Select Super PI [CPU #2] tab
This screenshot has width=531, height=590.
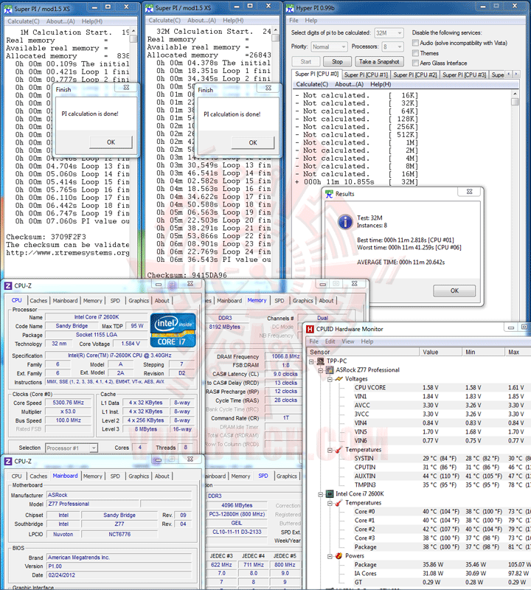pos(415,75)
